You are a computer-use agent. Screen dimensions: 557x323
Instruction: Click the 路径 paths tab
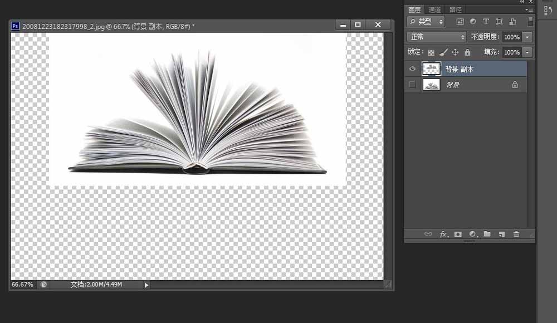point(455,9)
